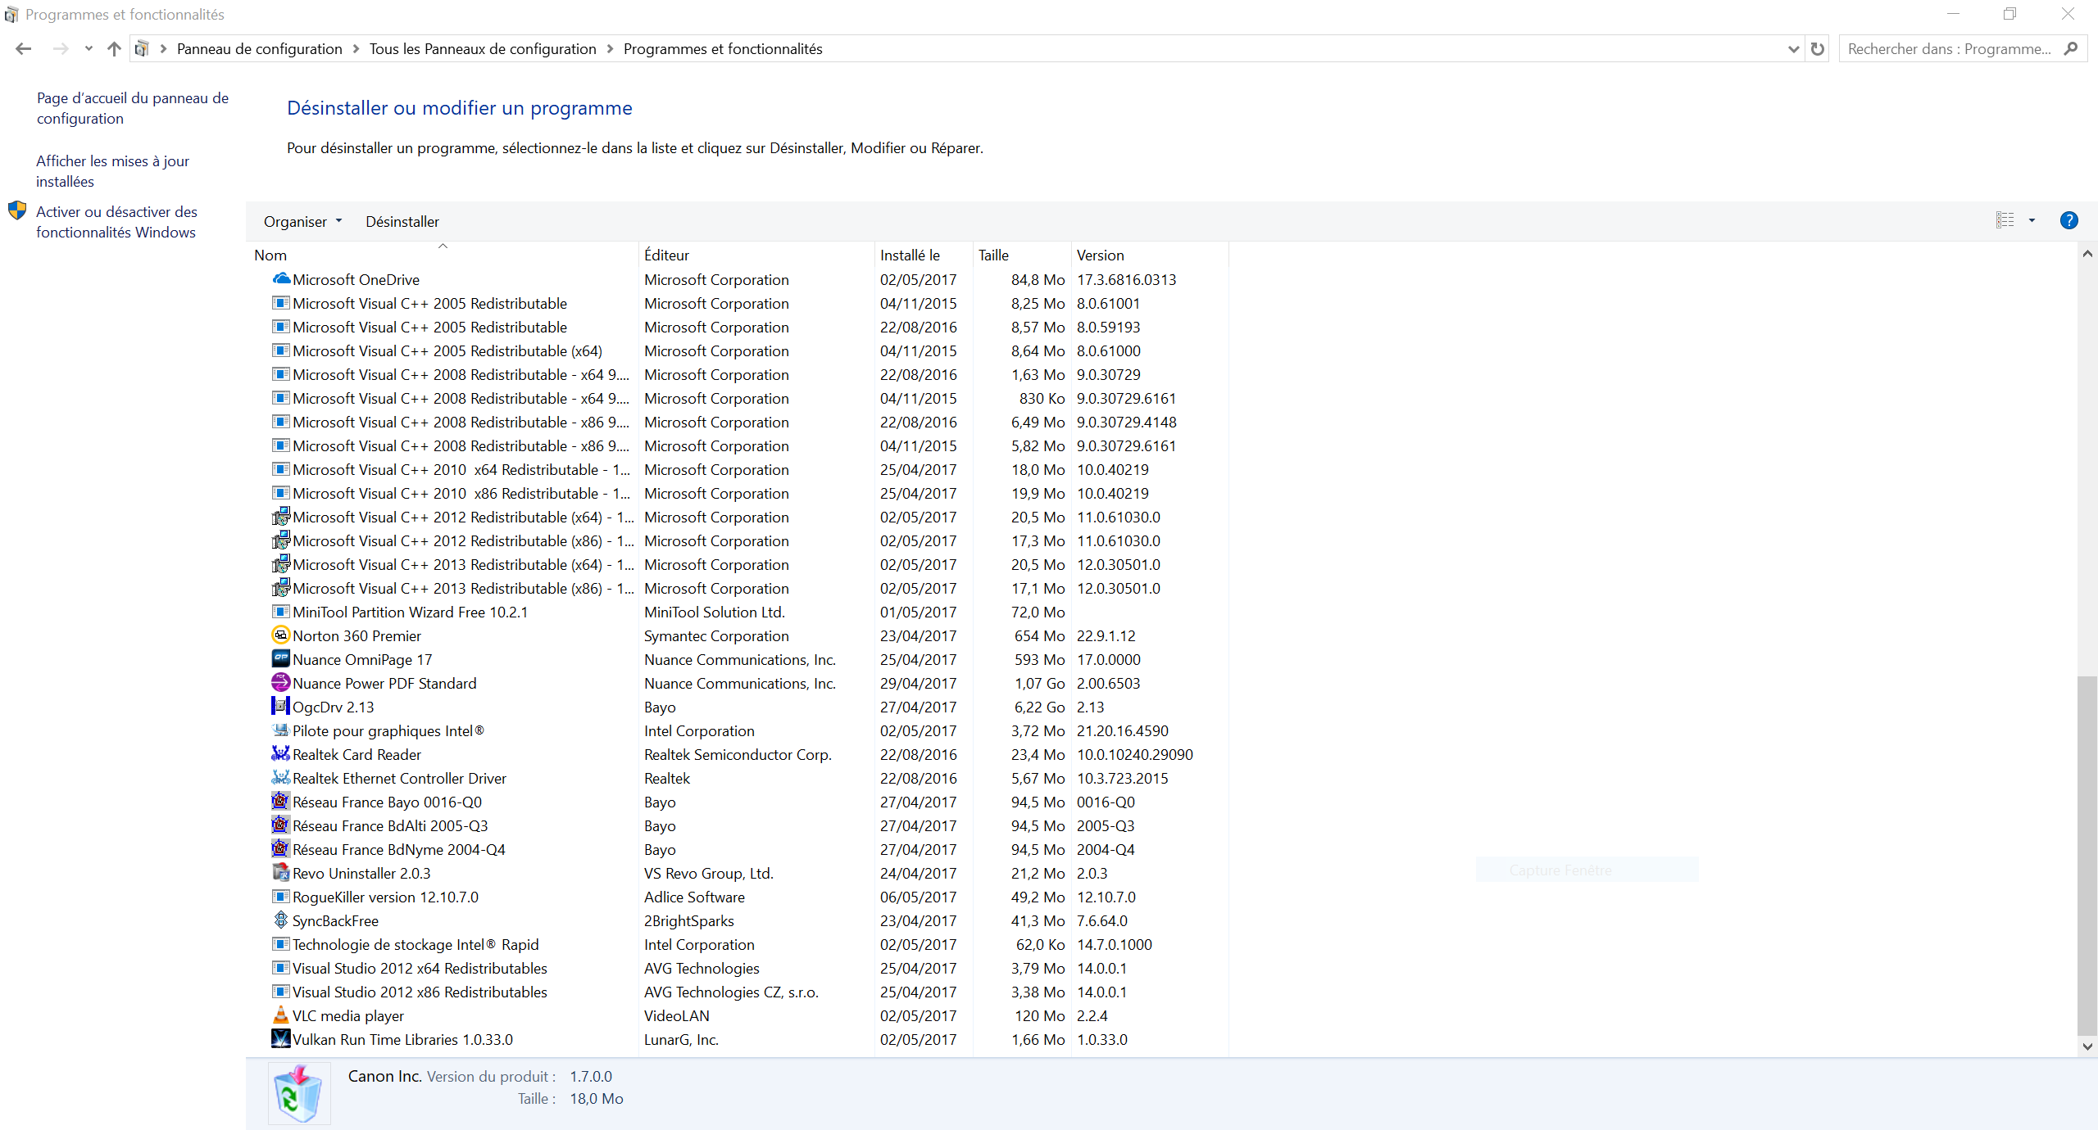Click the 2BrightSparks publisher cell
Screen dimensions: 2098x1130
tap(689, 921)
